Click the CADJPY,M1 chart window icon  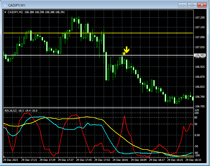point(5,5)
